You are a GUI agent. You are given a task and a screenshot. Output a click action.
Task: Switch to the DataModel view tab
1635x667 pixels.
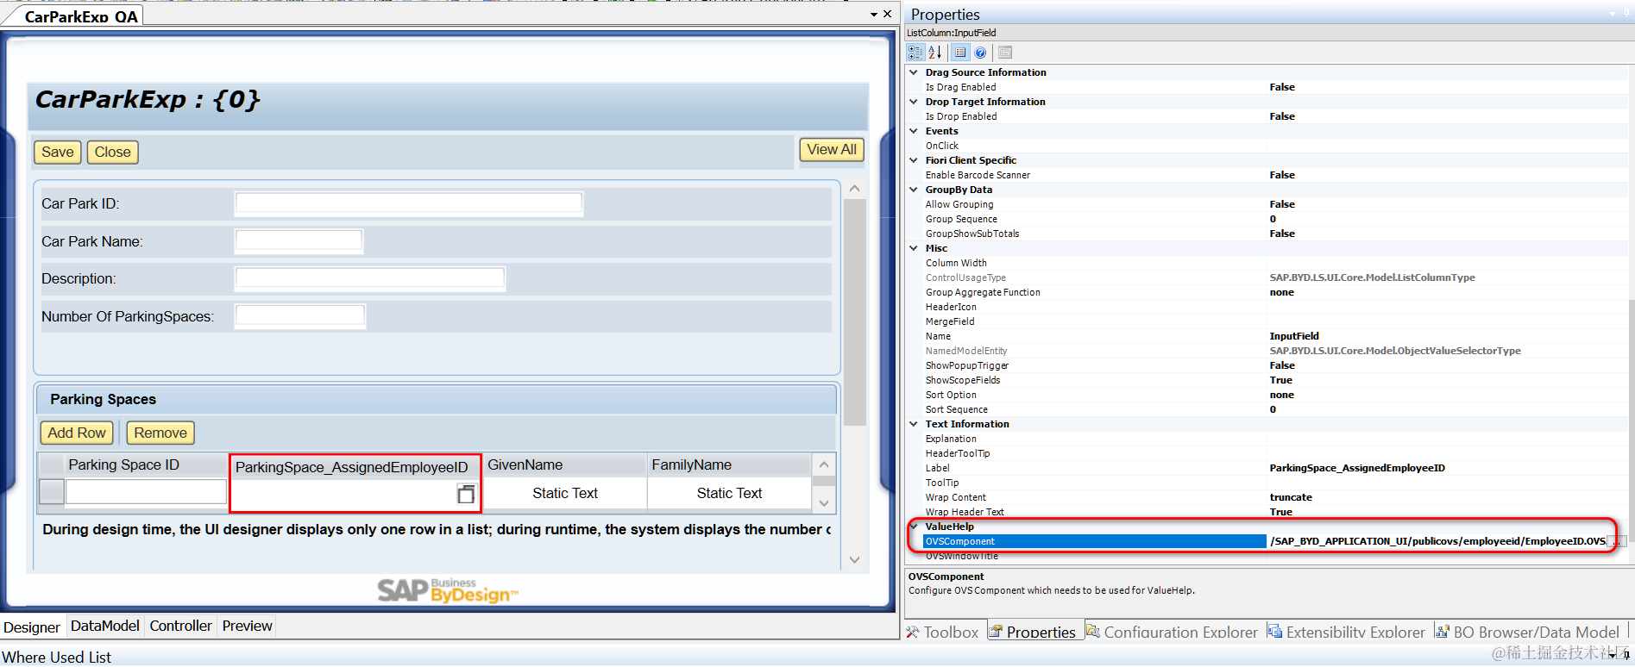[104, 626]
